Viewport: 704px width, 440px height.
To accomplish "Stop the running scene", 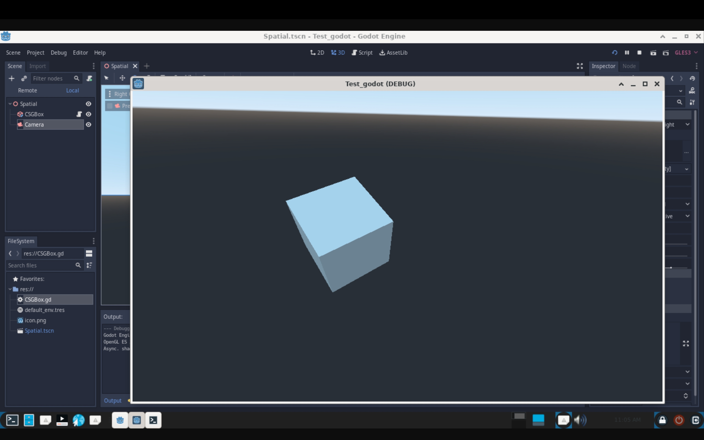I will (639, 53).
